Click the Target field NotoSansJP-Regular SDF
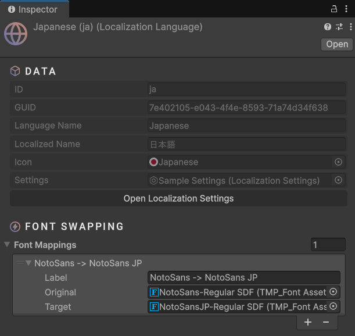This screenshot has width=355, height=336. [x=244, y=307]
